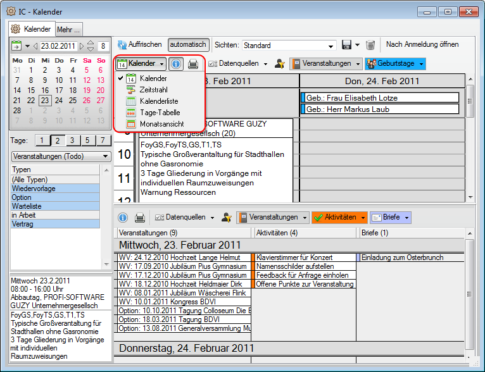Switch to the Mehr ... tab

tap(68, 29)
